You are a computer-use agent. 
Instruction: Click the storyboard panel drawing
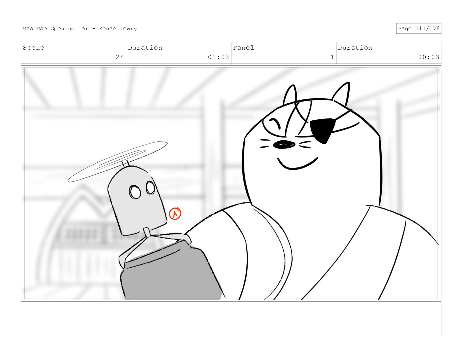231,183
